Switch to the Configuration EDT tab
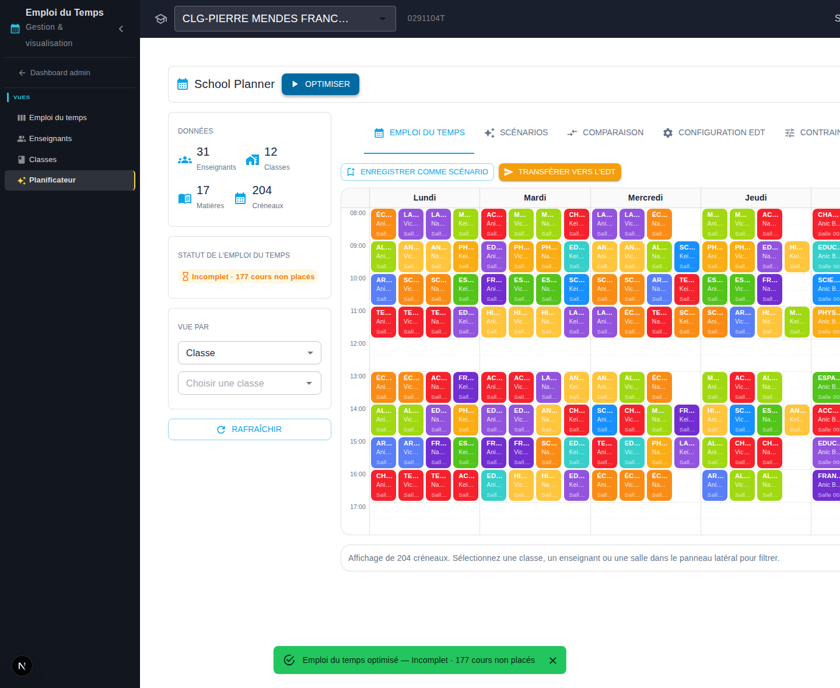This screenshot has width=840, height=688. pyautogui.click(x=714, y=133)
